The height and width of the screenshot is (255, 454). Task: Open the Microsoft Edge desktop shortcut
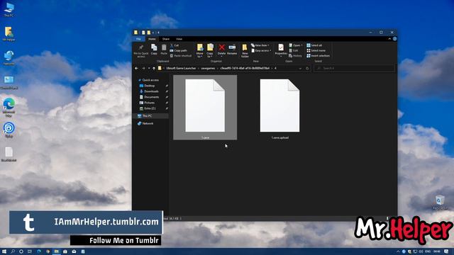(9, 107)
